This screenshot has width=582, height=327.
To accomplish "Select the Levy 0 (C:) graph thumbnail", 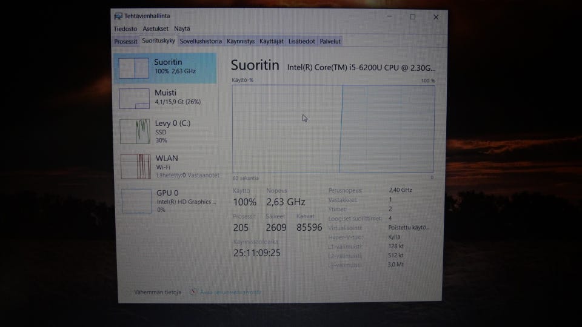I will (135, 131).
